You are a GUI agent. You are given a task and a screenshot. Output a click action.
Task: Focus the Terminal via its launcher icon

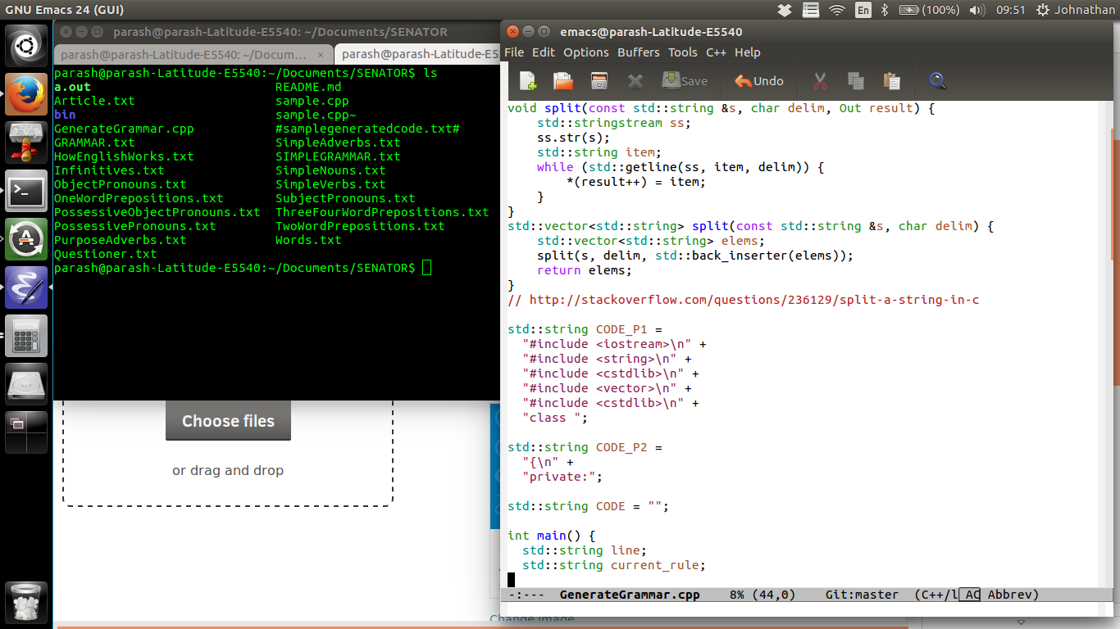pos(26,191)
